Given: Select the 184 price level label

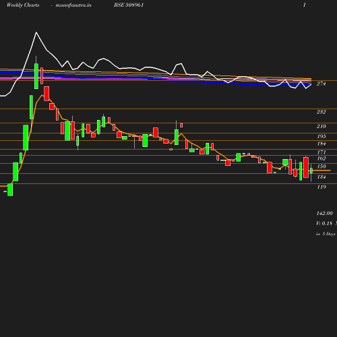Looking at the screenshot, I should coord(321,144).
